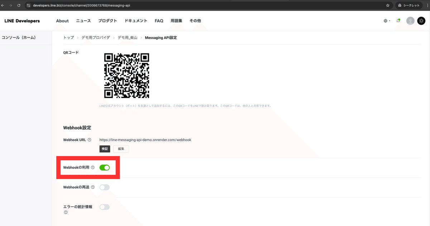430x226 pixels.
Task: Go to デモ用プロバイダ breadcrumb
Action: (96, 38)
